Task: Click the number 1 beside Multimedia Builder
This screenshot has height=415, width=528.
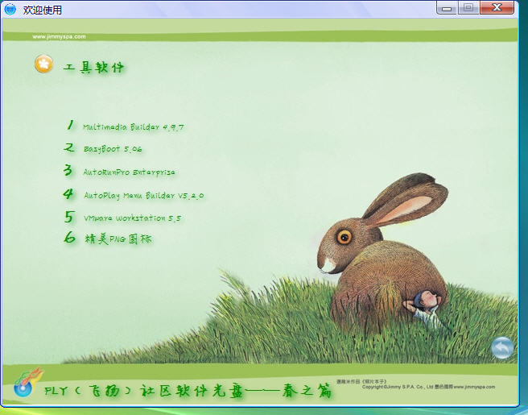Action: 70,125
